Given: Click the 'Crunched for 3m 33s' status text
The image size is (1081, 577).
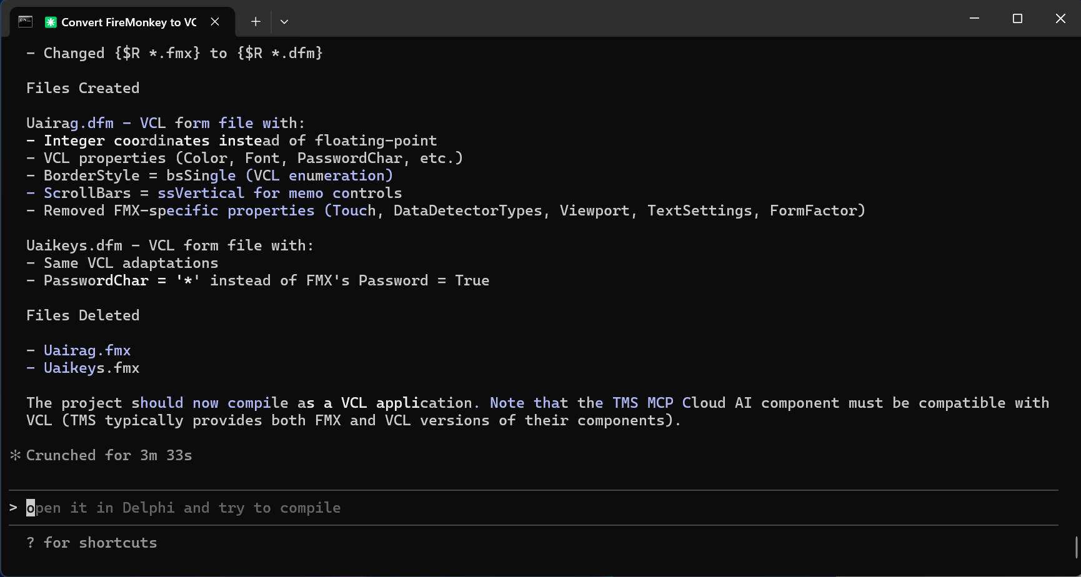Looking at the screenshot, I should 108,455.
